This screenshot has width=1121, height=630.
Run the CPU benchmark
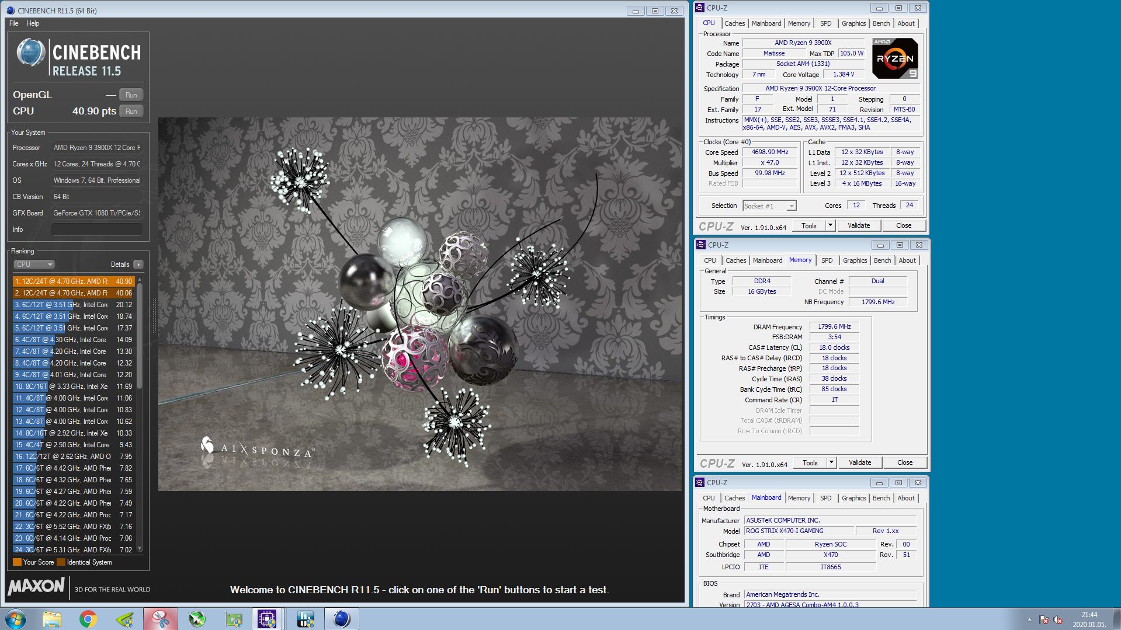coord(131,112)
